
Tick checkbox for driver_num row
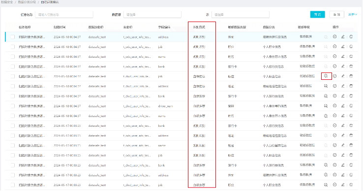(12, 106)
